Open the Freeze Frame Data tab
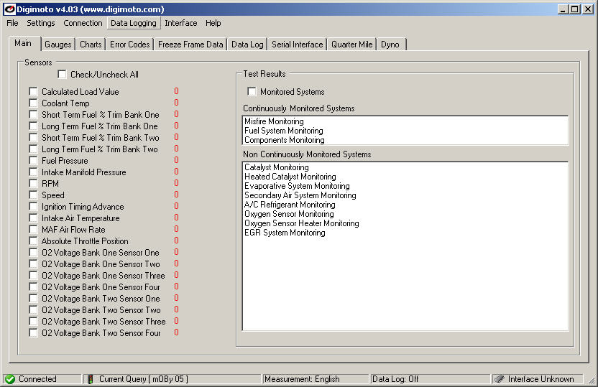 click(190, 45)
